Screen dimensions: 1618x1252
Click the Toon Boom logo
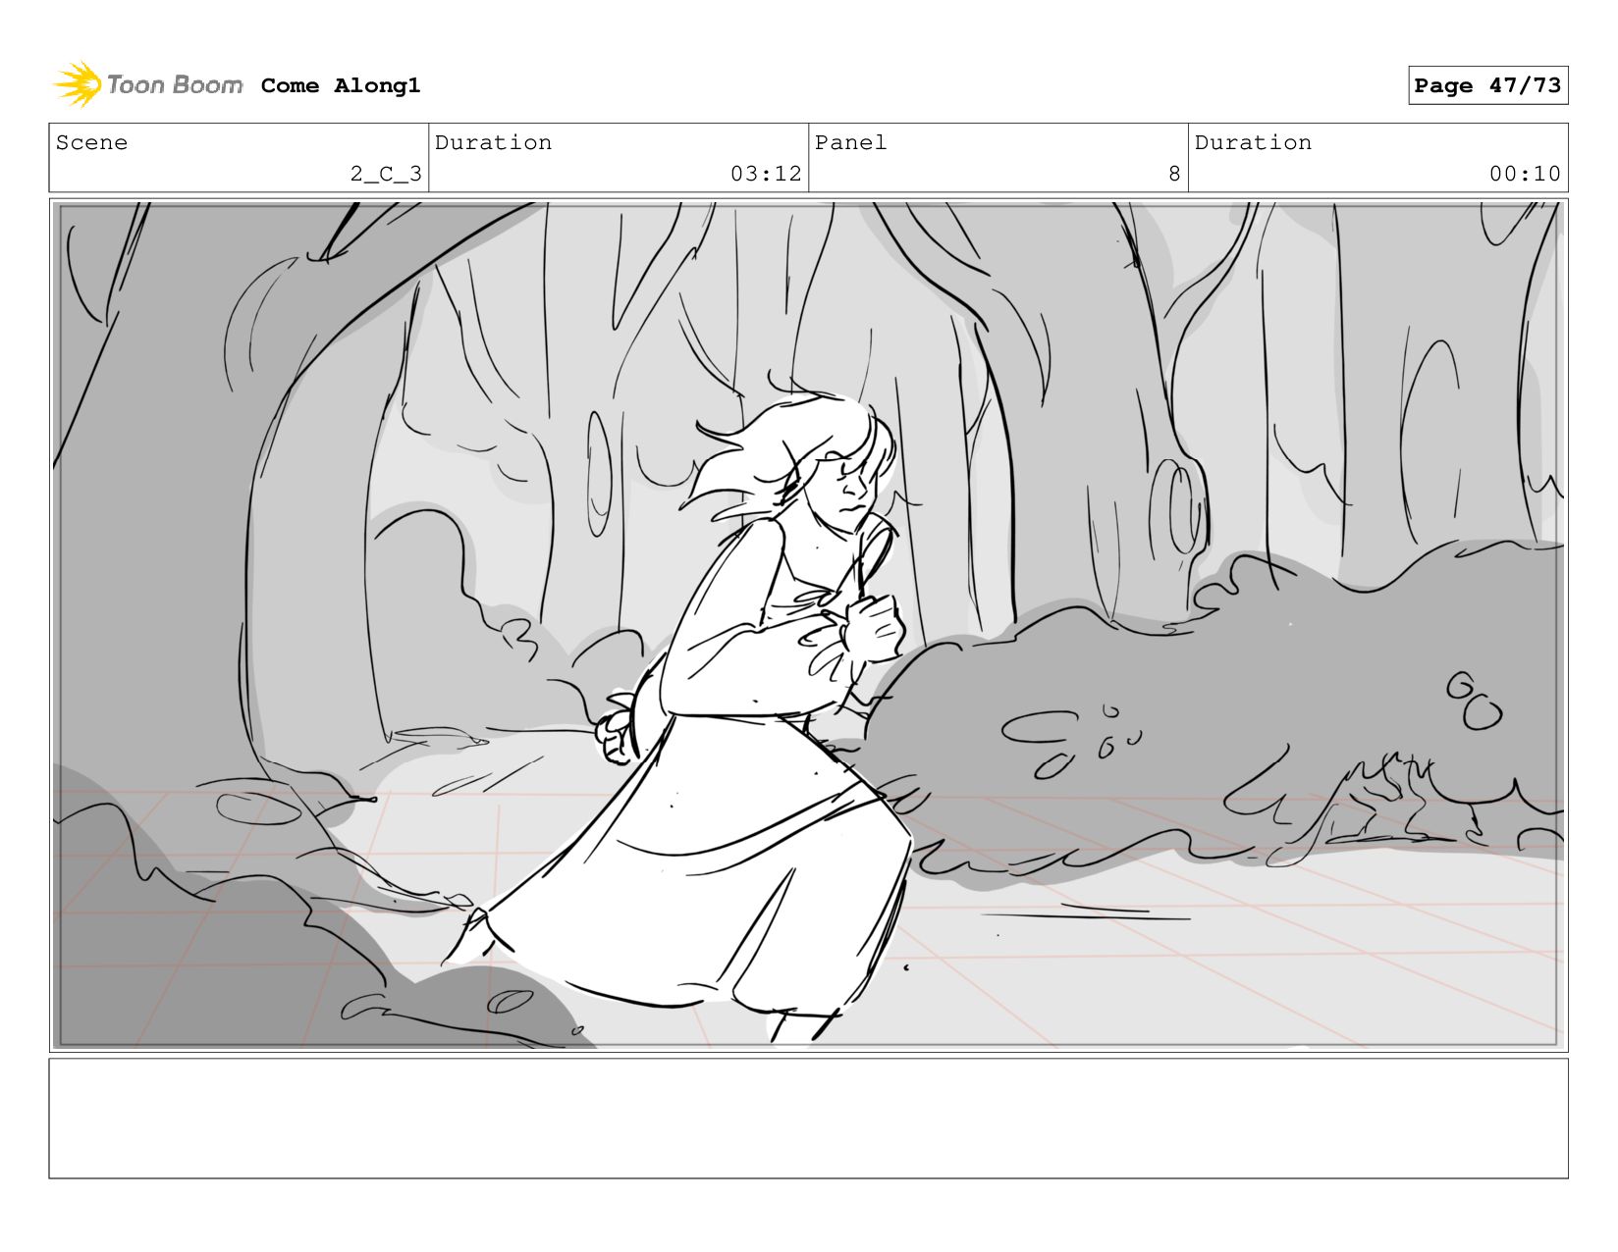point(148,84)
